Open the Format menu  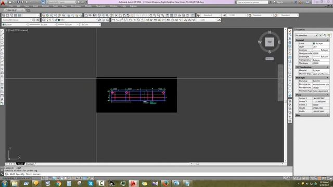coord(45,6)
